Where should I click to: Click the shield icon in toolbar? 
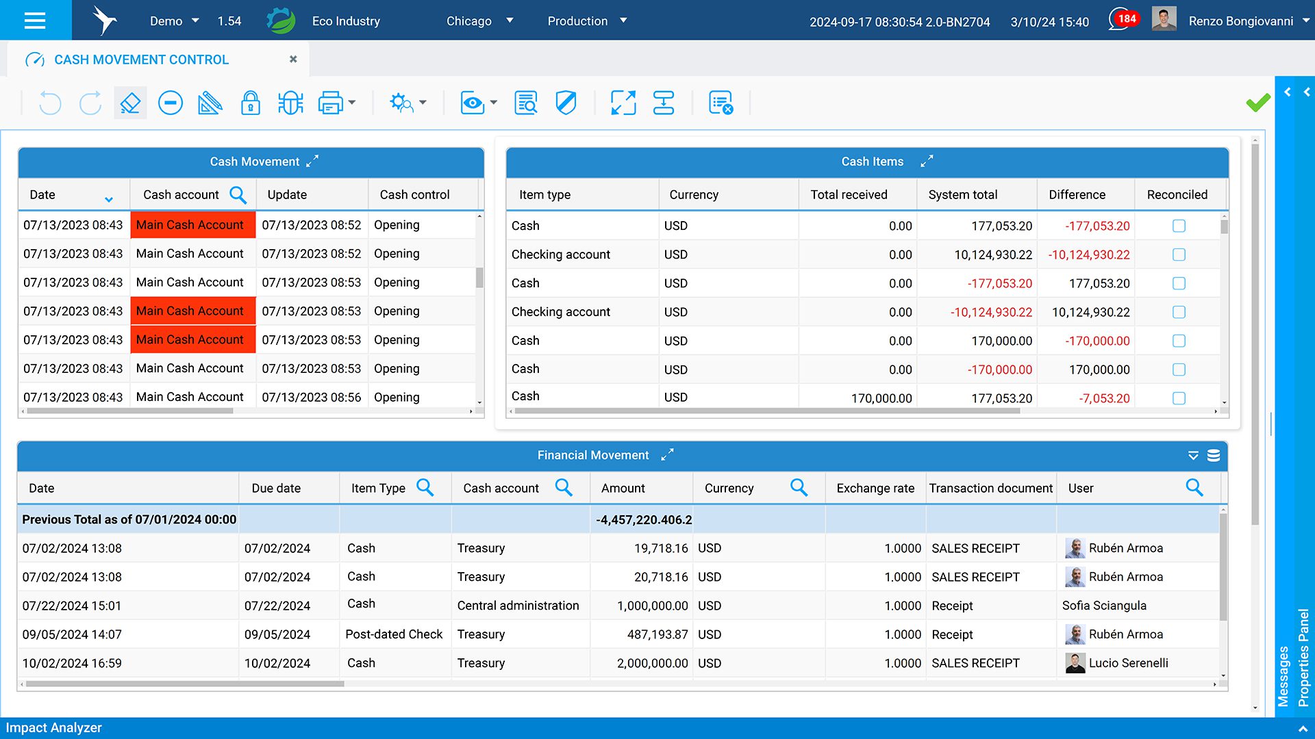pyautogui.click(x=566, y=103)
